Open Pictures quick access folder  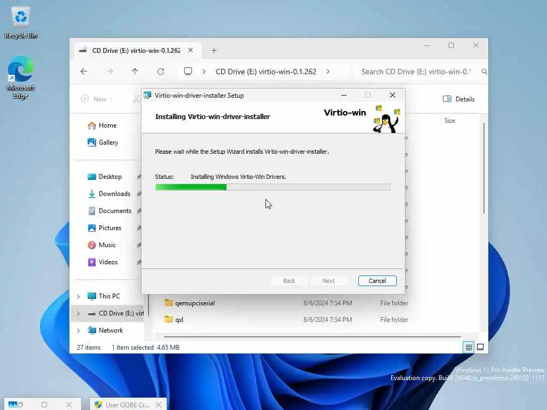(x=104, y=228)
